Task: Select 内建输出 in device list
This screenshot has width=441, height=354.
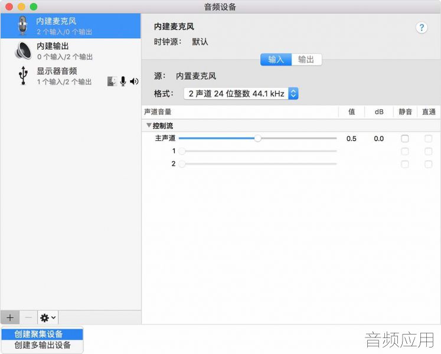Action: tap(71, 51)
